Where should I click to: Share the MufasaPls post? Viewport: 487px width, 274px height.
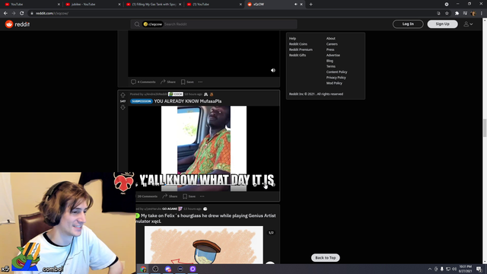[170, 196]
